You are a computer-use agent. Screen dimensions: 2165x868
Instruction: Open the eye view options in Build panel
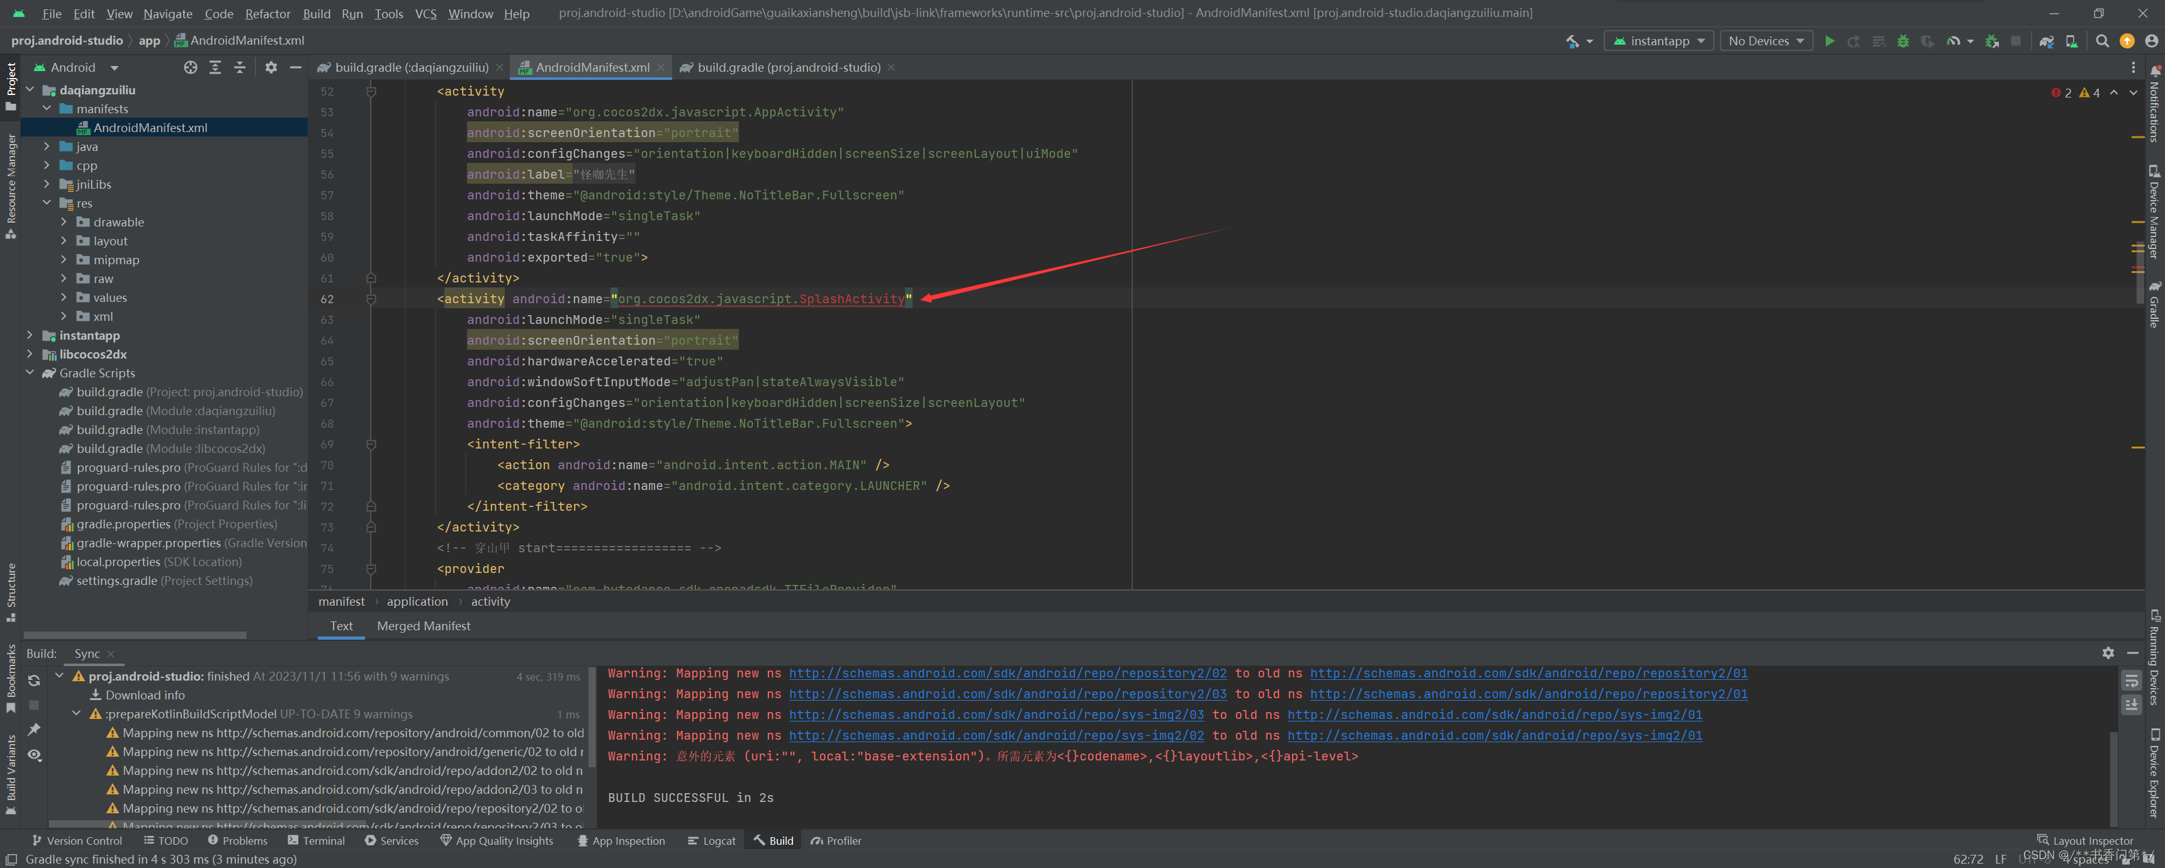(x=33, y=755)
